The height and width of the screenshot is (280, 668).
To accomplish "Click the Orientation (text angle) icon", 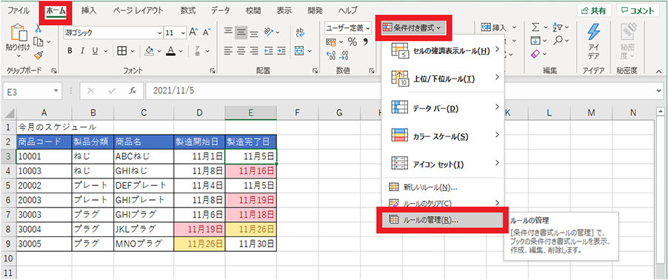I will coord(269,33).
